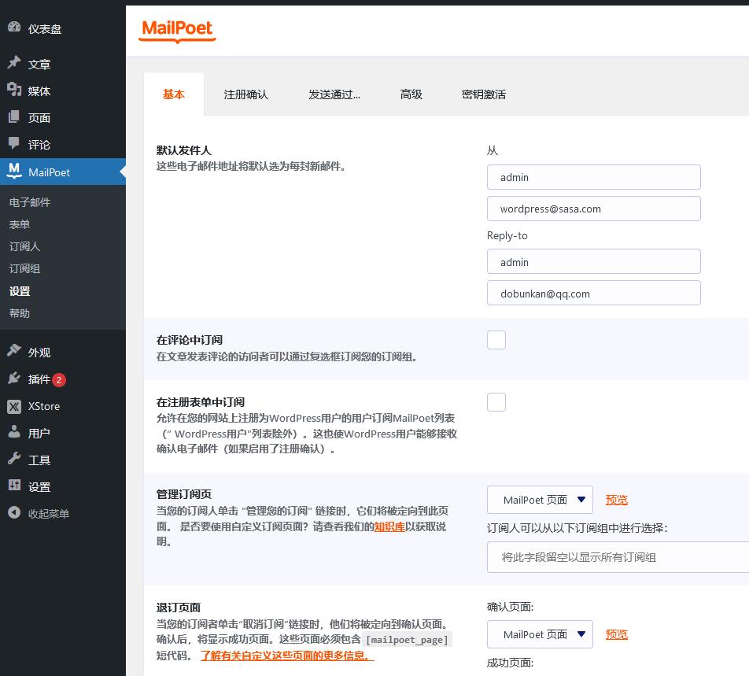Viewport: 749px width, 676px height.
Task: Click the WordPress Settings sliders icon
Action: pyautogui.click(x=14, y=486)
